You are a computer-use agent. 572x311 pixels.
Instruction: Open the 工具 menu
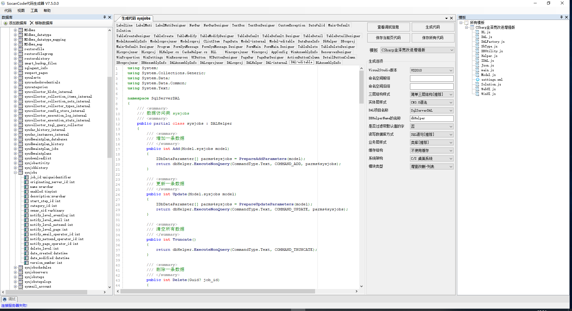pyautogui.click(x=34, y=11)
